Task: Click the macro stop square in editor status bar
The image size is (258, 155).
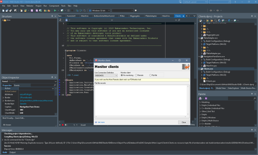Action: (66, 125)
